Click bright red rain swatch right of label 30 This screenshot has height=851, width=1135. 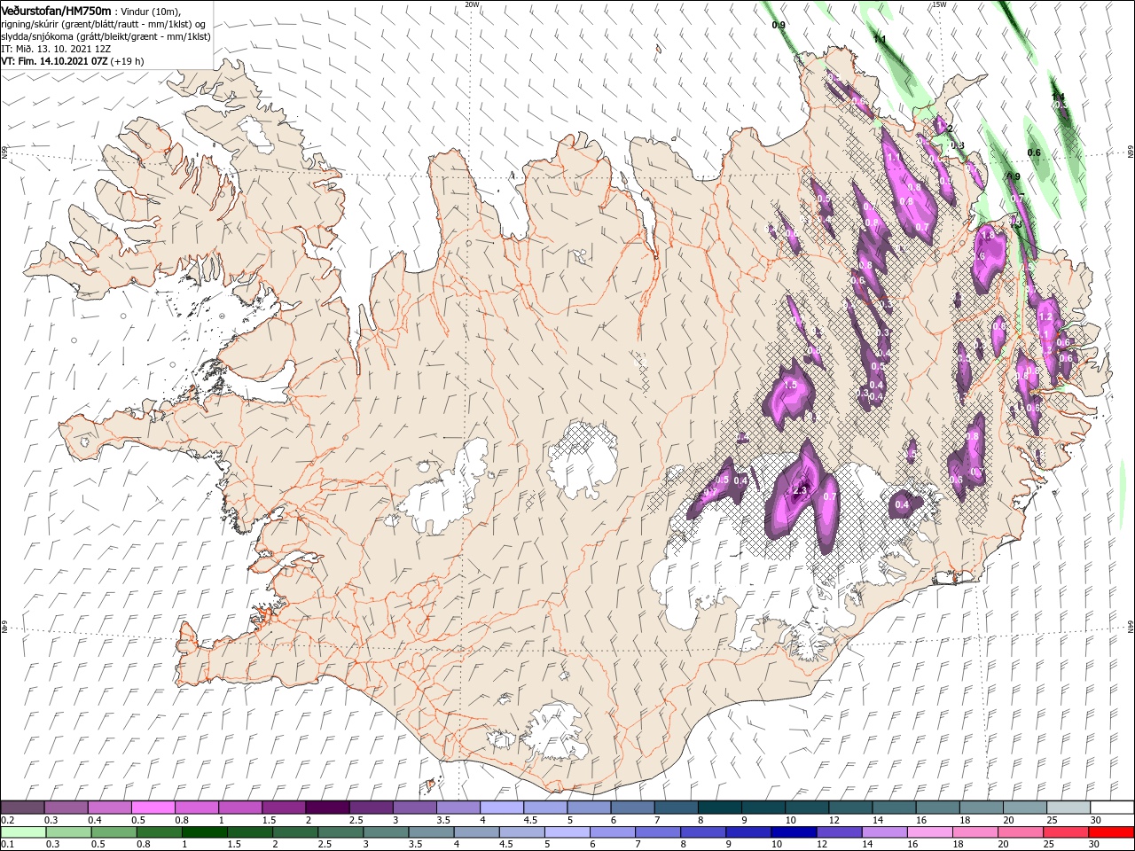[1111, 832]
